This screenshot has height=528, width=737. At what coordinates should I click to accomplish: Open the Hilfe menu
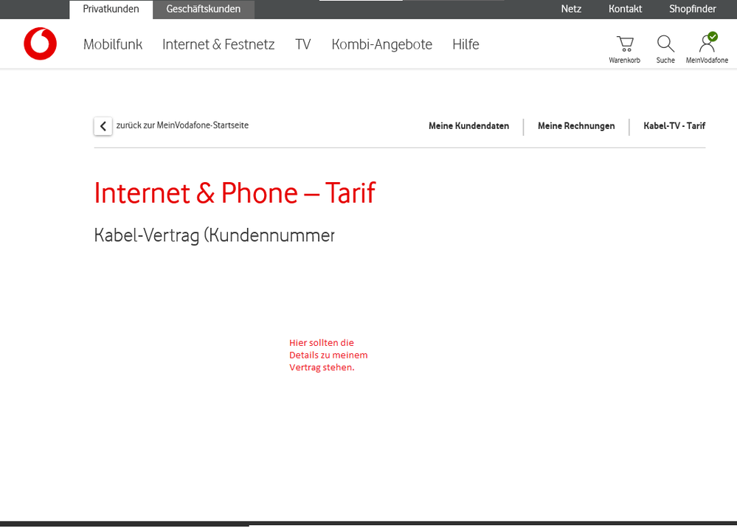point(466,44)
